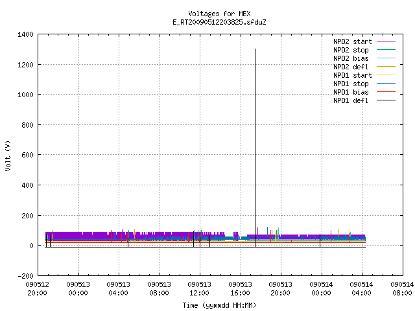This screenshot has width=415, height=311.
Task: Click the 090513 12:00 x-axis label
Action: [199, 289]
